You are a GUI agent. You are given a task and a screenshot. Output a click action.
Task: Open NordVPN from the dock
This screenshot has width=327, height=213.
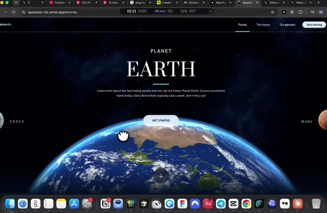[195, 203]
